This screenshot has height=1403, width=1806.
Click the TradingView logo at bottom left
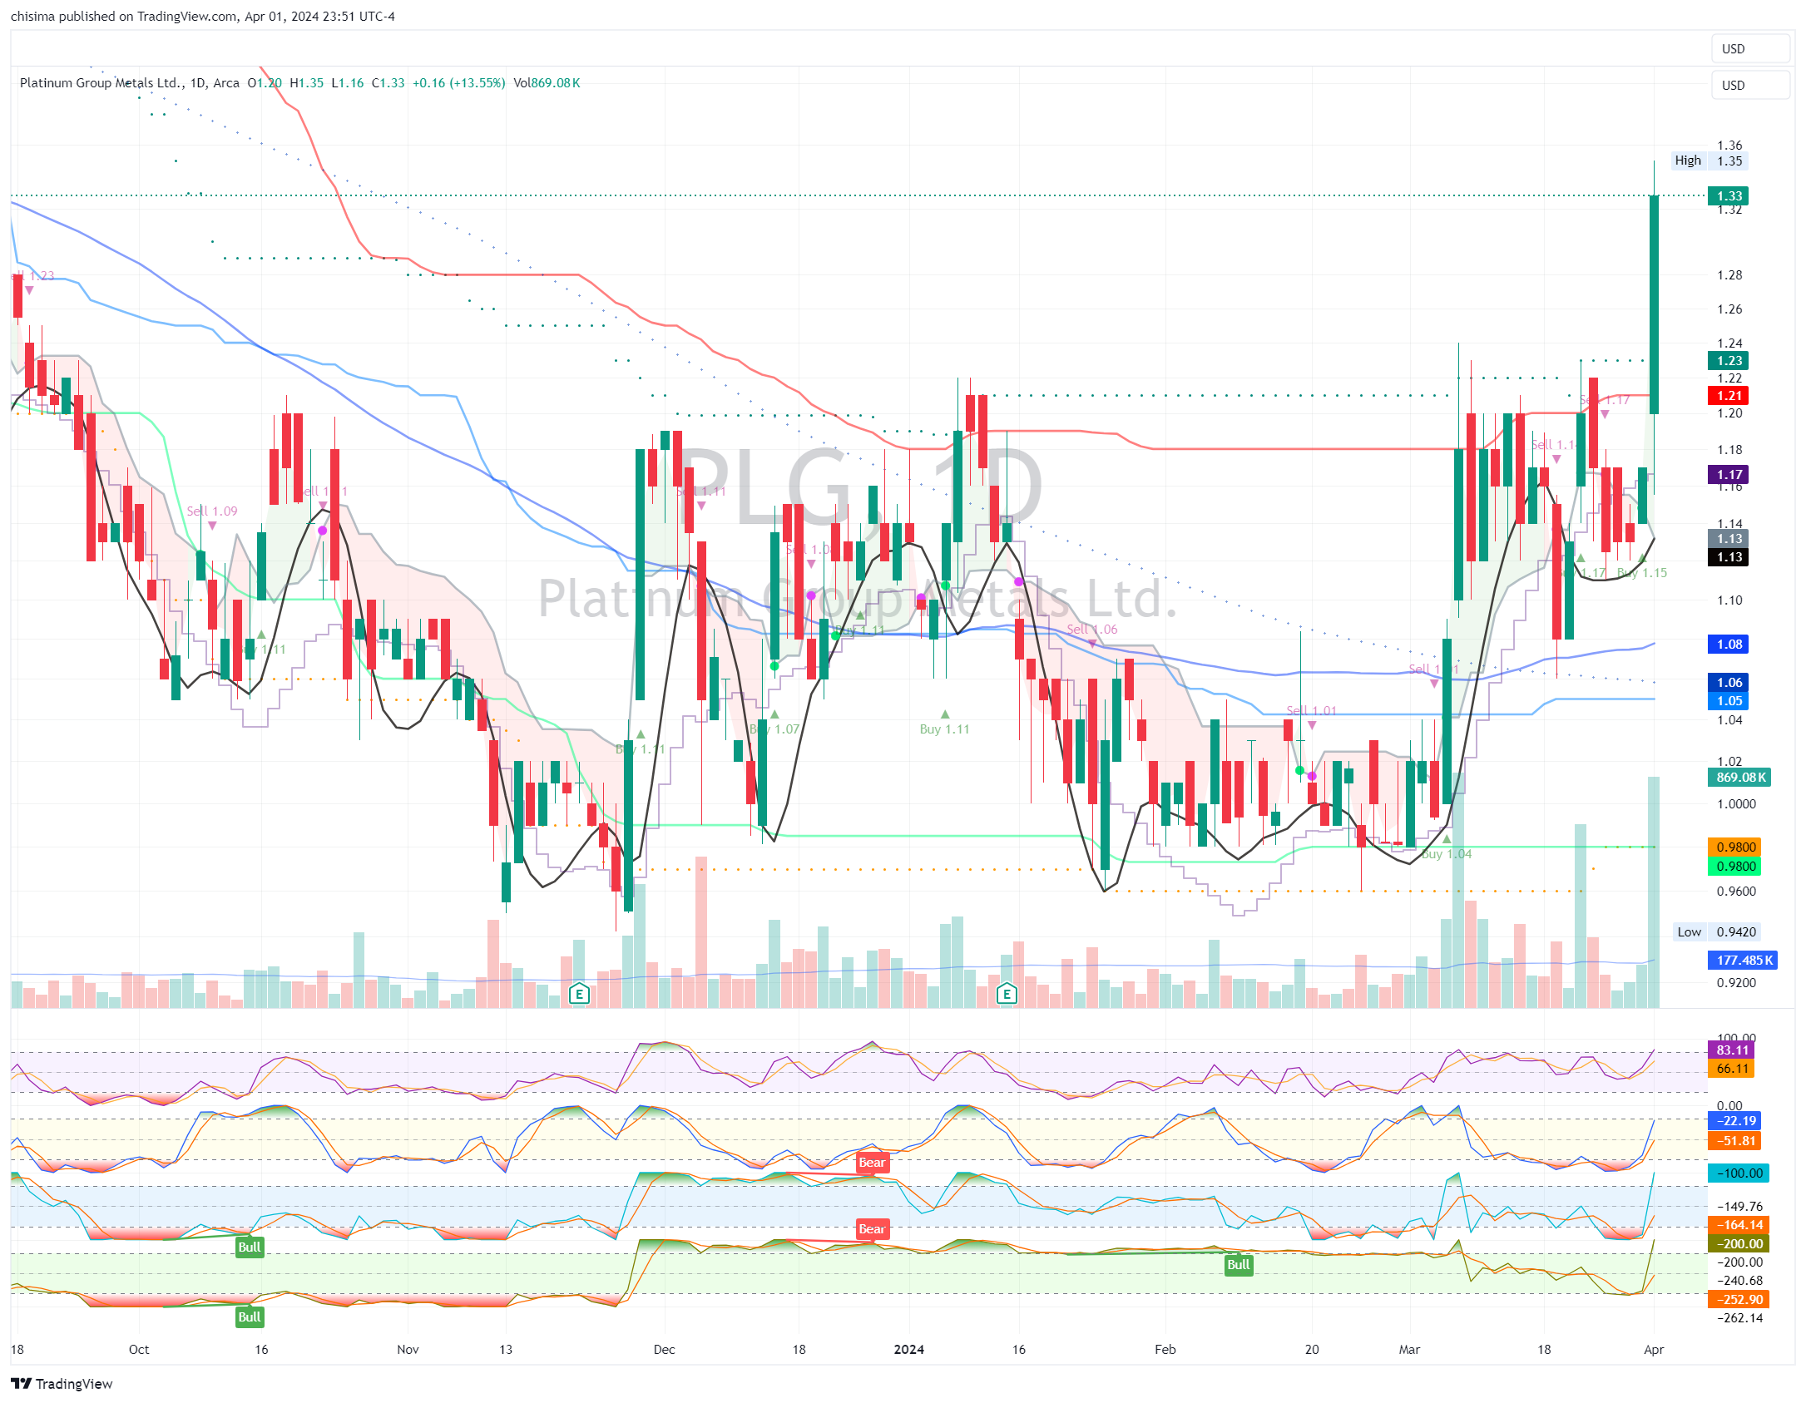62,1384
